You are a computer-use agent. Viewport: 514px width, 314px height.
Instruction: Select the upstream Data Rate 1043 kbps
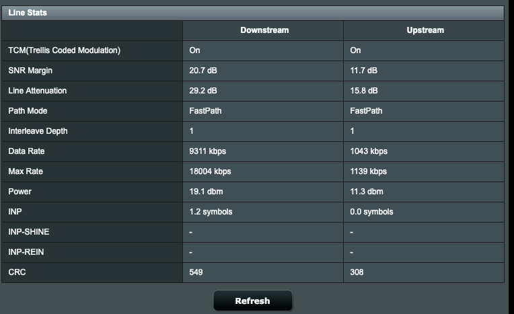pyautogui.click(x=369, y=151)
